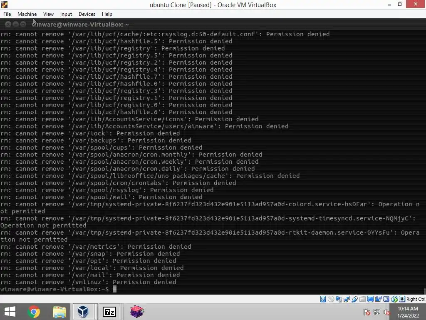
Task: Click the terminal title winware@winware-VirtualBox
Action: click(80, 25)
